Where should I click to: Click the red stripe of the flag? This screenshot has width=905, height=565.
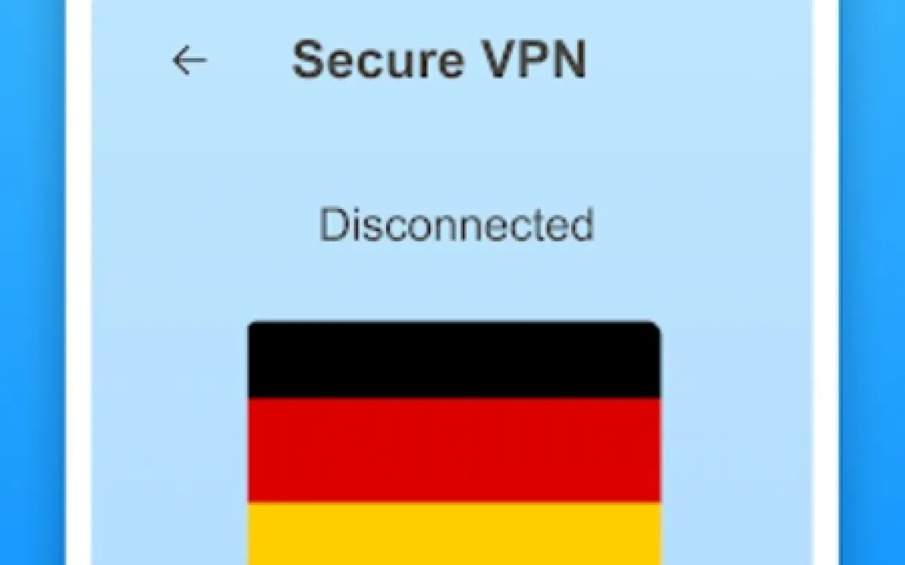coord(454,451)
